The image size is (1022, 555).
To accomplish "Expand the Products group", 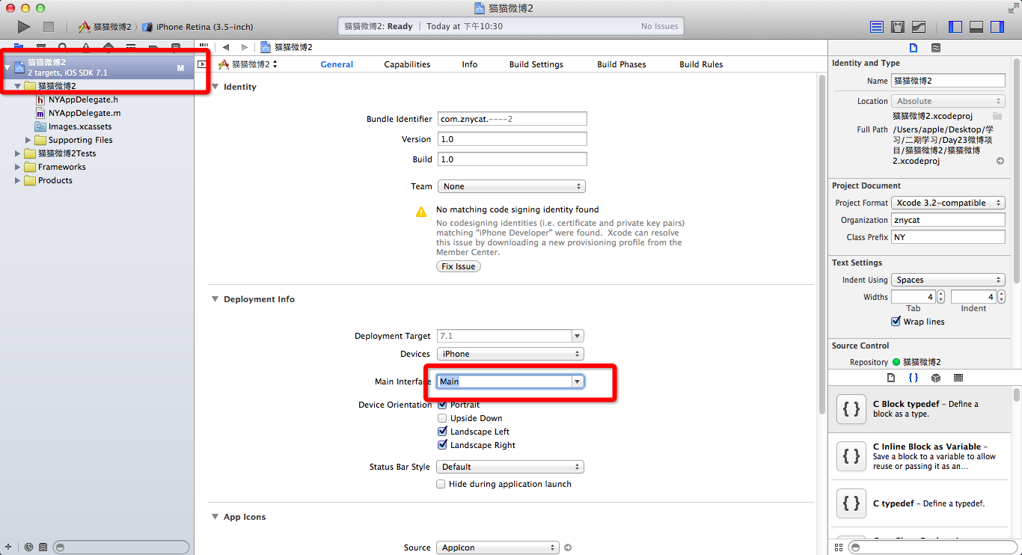I will click(x=18, y=180).
